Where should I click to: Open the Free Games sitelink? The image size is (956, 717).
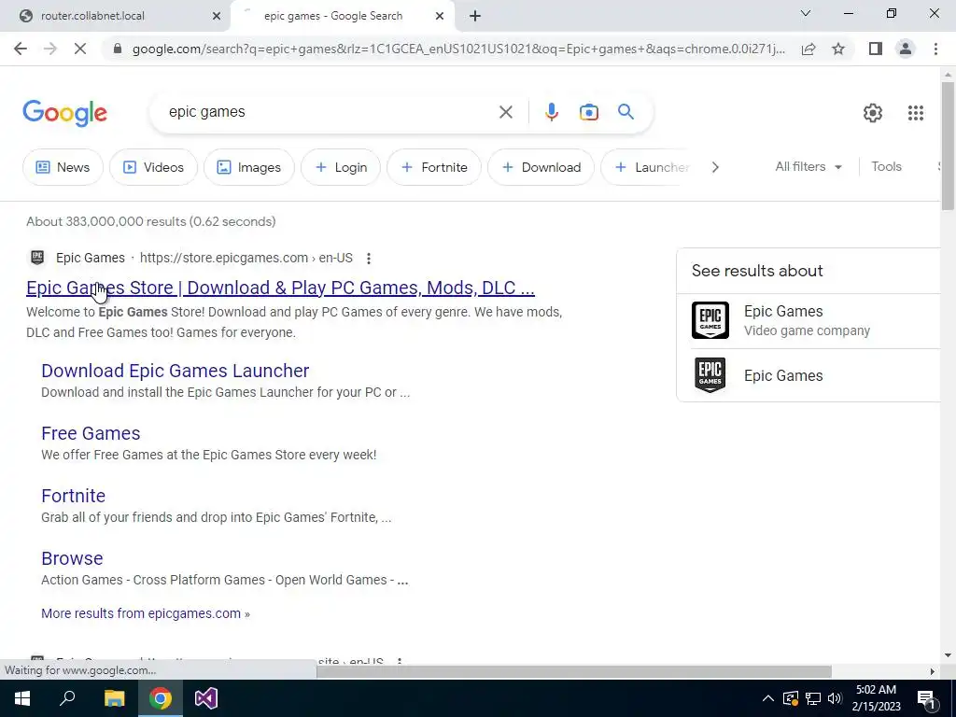(x=91, y=433)
